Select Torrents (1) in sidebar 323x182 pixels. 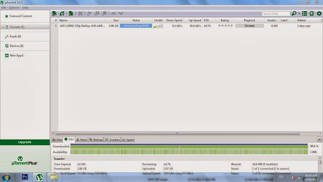pos(25,27)
